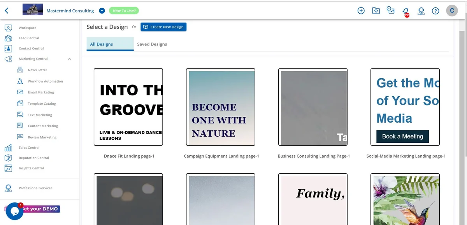Viewport: 467px width, 225px height.
Task: Click the Content Marketing icon
Action: (x=20, y=126)
